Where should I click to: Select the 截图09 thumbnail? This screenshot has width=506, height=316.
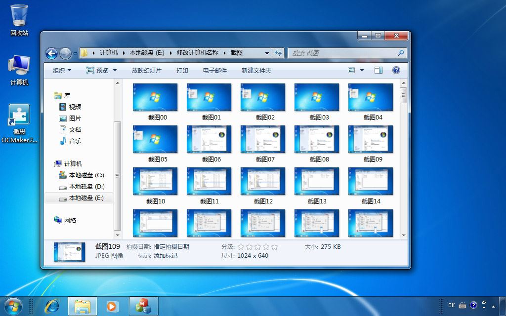click(371, 139)
